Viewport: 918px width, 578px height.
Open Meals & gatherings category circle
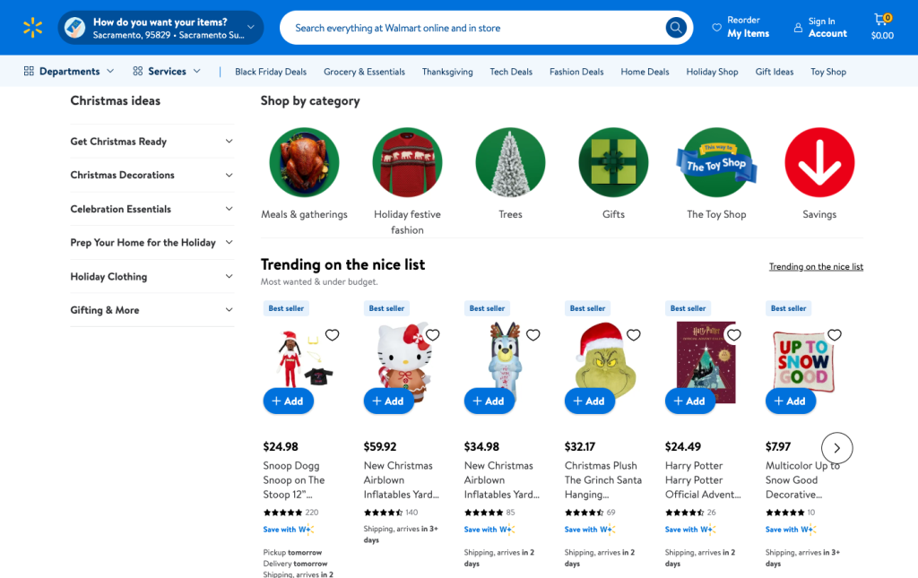pyautogui.click(x=305, y=162)
